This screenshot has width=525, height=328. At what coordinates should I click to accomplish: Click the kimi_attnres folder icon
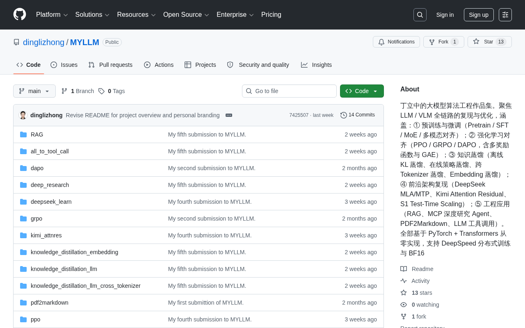point(23,235)
